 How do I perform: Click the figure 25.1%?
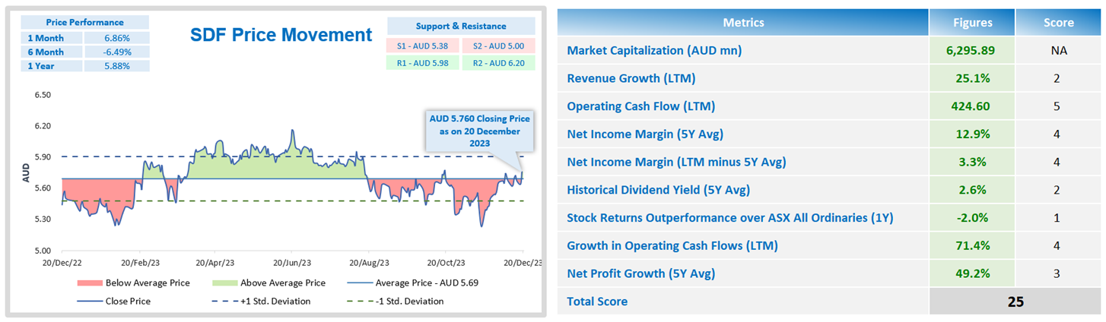(x=972, y=78)
